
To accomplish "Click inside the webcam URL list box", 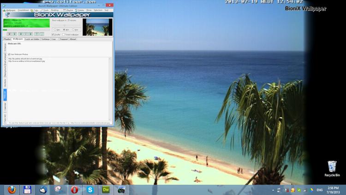I will [58, 89].
